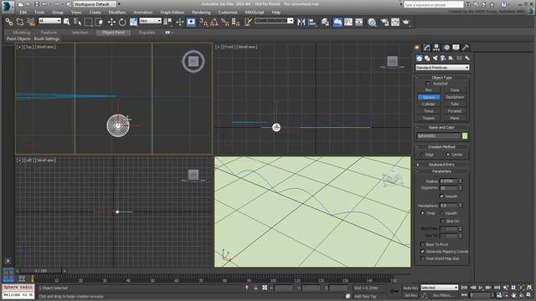536x301 pixels.
Task: Collapse the Object Type rollout
Action: pos(442,78)
